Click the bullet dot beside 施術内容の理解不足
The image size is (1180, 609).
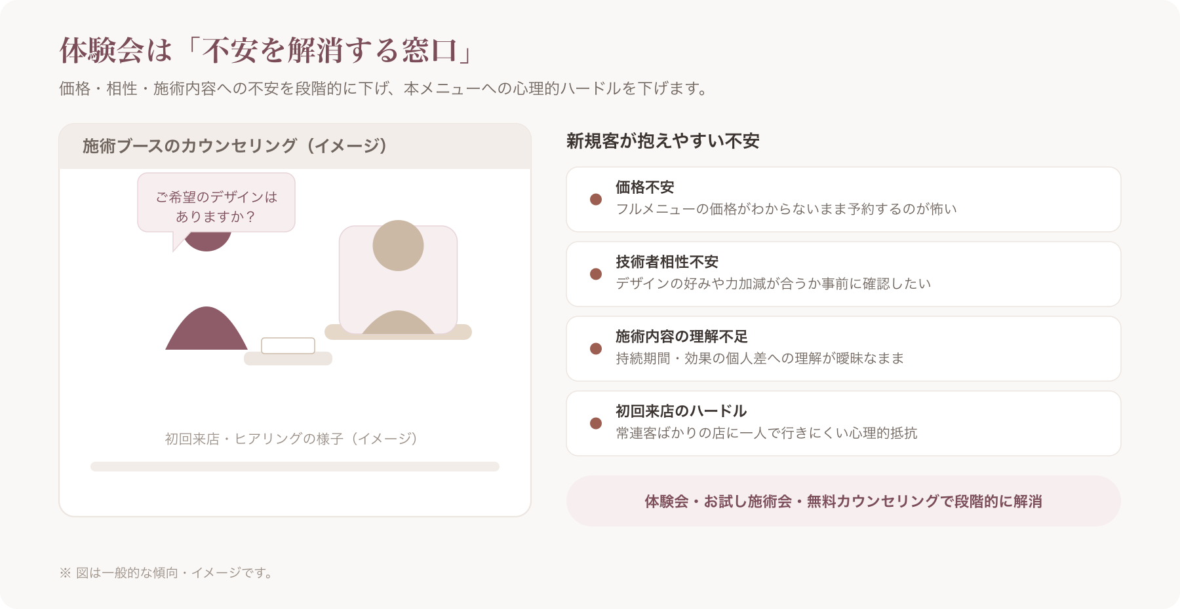click(596, 348)
